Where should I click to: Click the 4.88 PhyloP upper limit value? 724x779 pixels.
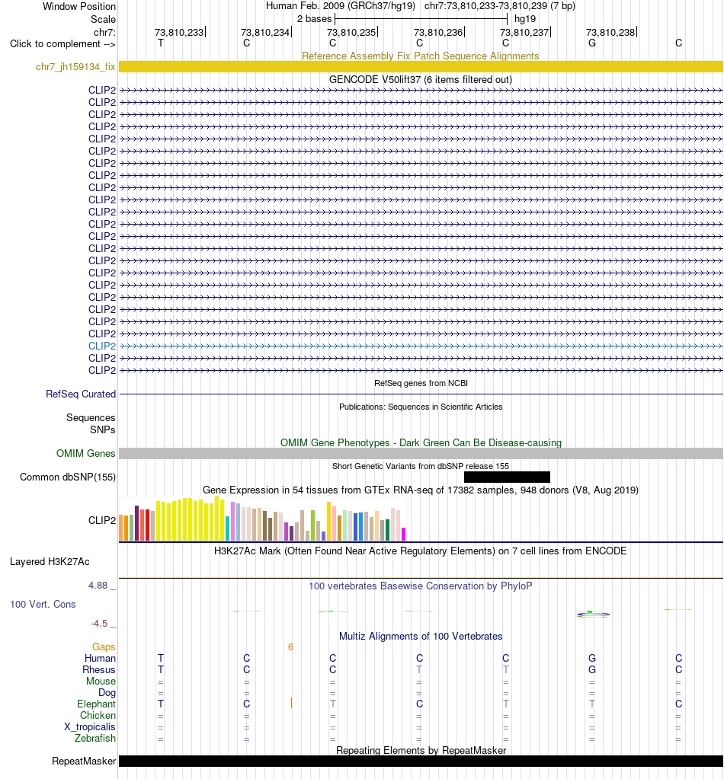98,586
